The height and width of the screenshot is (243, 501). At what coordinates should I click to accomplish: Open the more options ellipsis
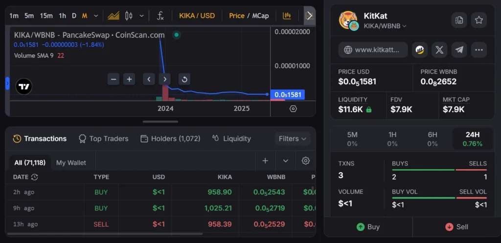click(x=478, y=50)
